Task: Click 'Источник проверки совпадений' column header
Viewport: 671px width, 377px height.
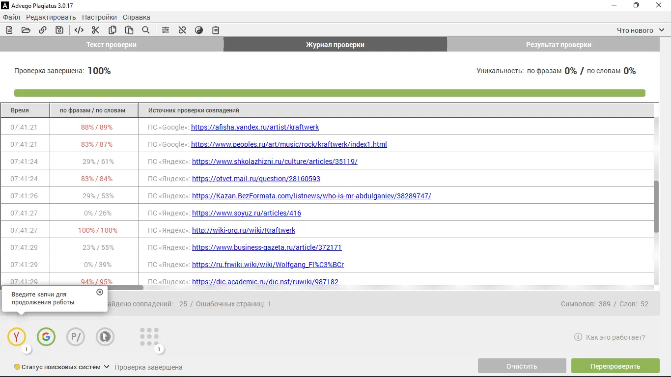Action: click(396, 110)
